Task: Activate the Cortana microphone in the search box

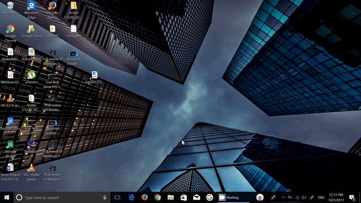Action: 105,197
